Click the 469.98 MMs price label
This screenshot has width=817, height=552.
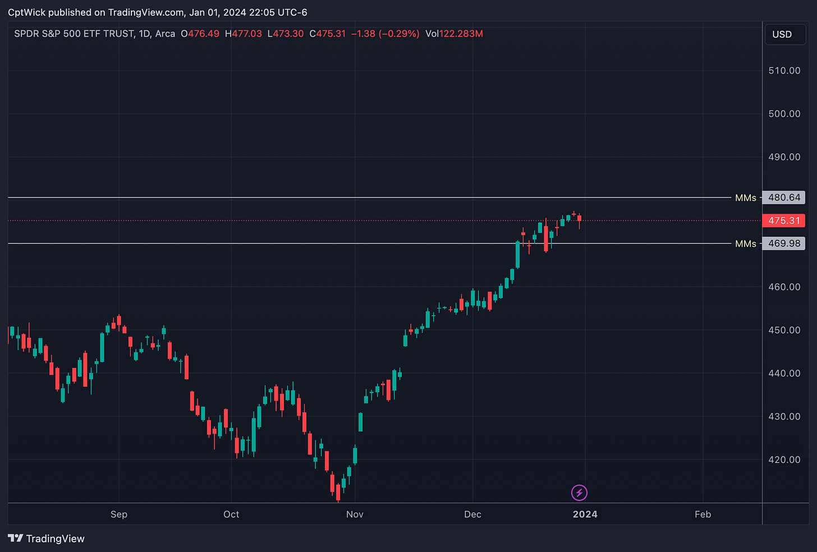point(784,243)
